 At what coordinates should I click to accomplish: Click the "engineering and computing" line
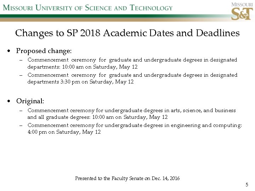(135, 125)
